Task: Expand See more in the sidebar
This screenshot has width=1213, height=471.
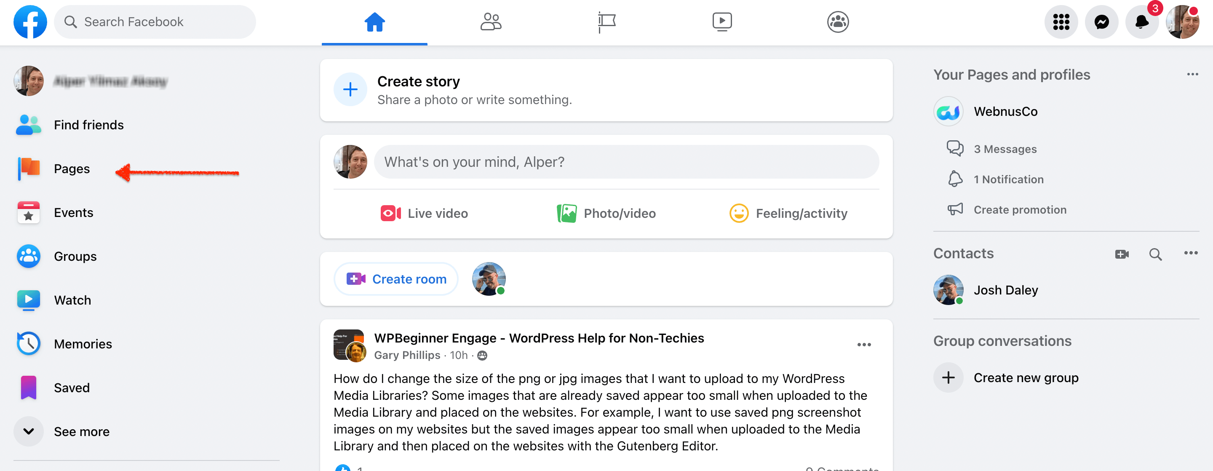Action: [x=146, y=431]
